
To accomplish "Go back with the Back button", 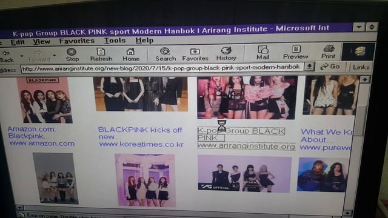I will pos(7,56).
